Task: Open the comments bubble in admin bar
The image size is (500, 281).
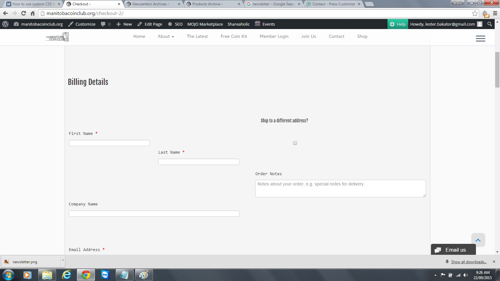Action: [106, 24]
